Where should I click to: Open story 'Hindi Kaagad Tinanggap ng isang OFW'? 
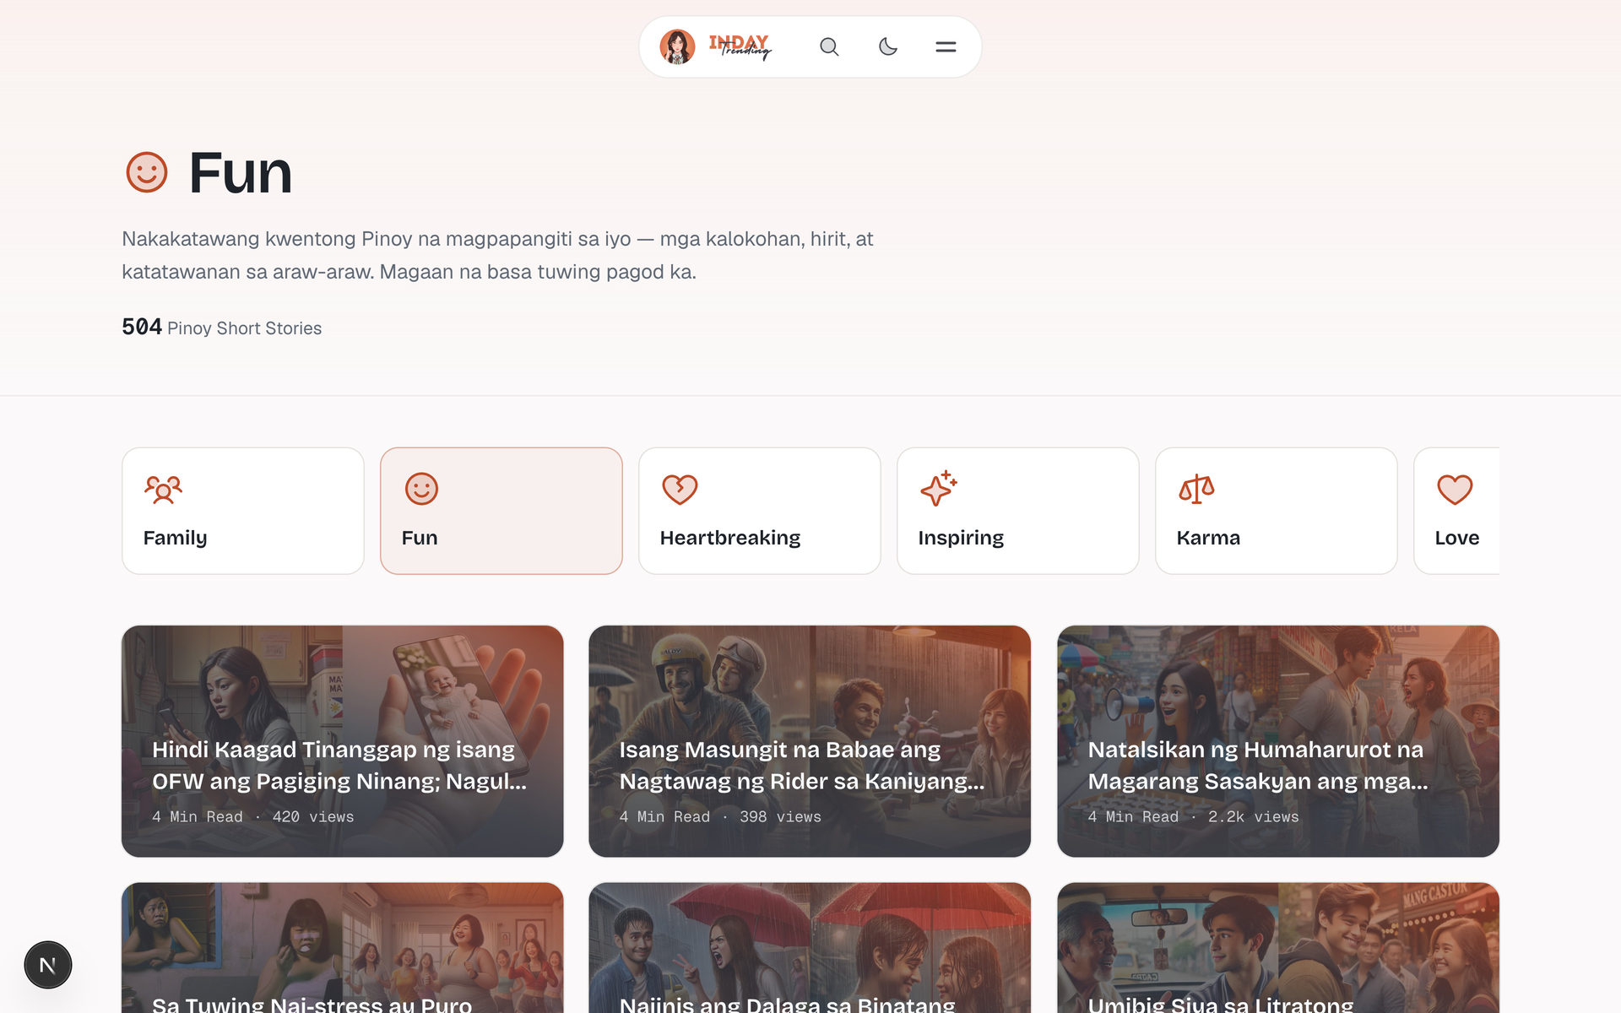[343, 741]
